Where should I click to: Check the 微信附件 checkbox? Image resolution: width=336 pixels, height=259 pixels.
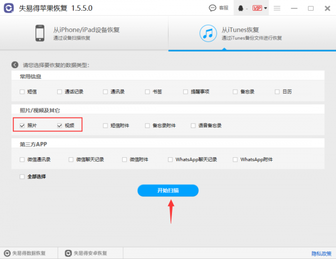coord(124,159)
